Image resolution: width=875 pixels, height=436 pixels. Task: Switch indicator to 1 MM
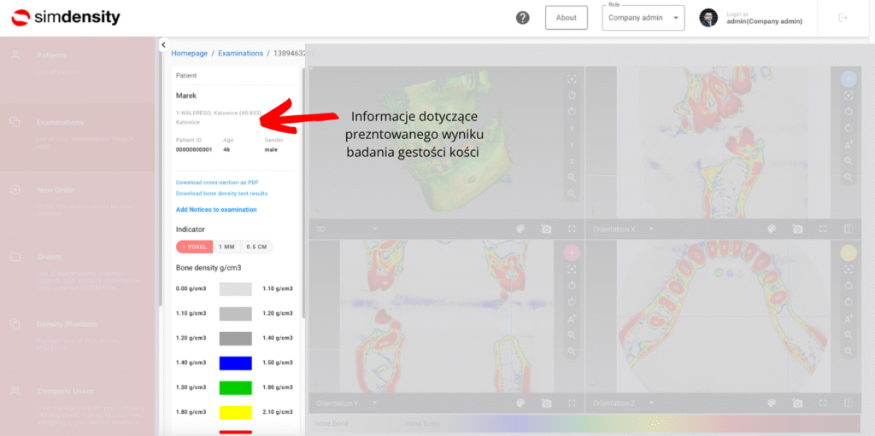pyautogui.click(x=226, y=247)
